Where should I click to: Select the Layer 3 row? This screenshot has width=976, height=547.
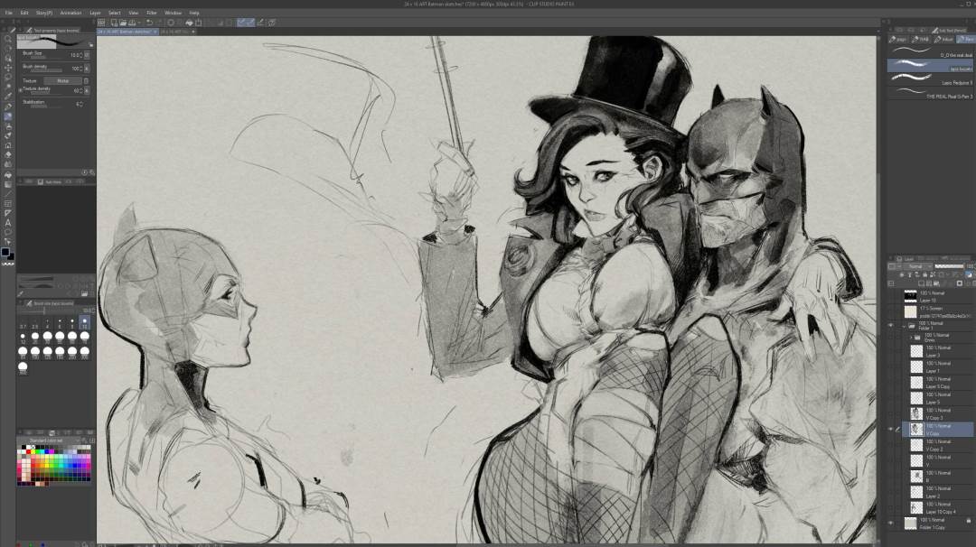[938, 351]
